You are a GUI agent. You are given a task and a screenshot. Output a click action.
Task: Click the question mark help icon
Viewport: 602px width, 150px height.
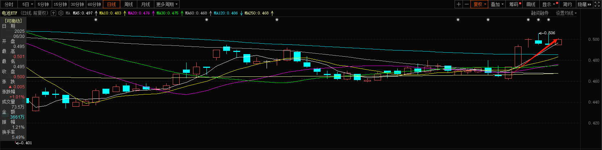coord(54,13)
